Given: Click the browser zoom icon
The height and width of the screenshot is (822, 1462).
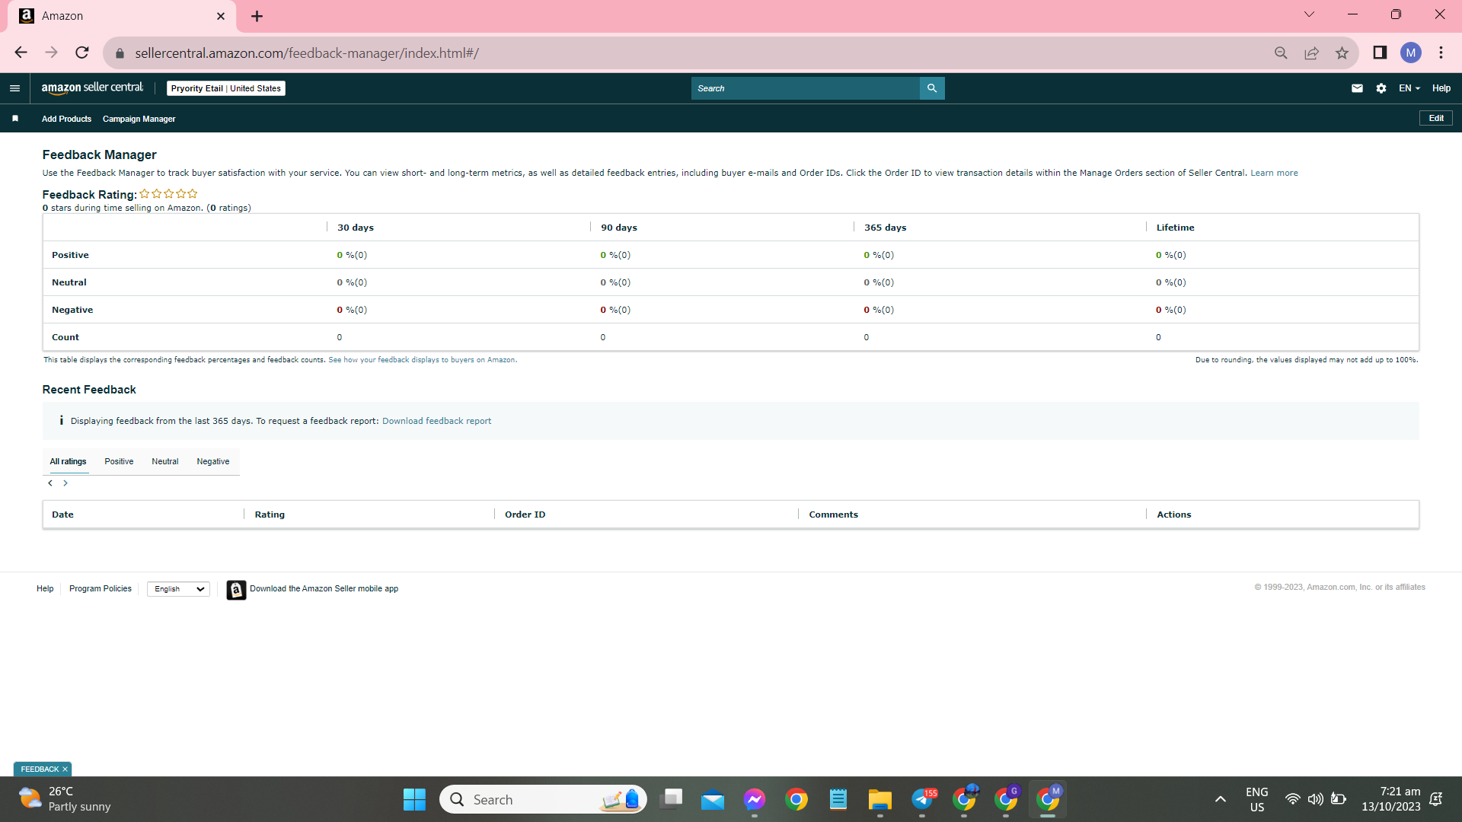Looking at the screenshot, I should (1281, 53).
